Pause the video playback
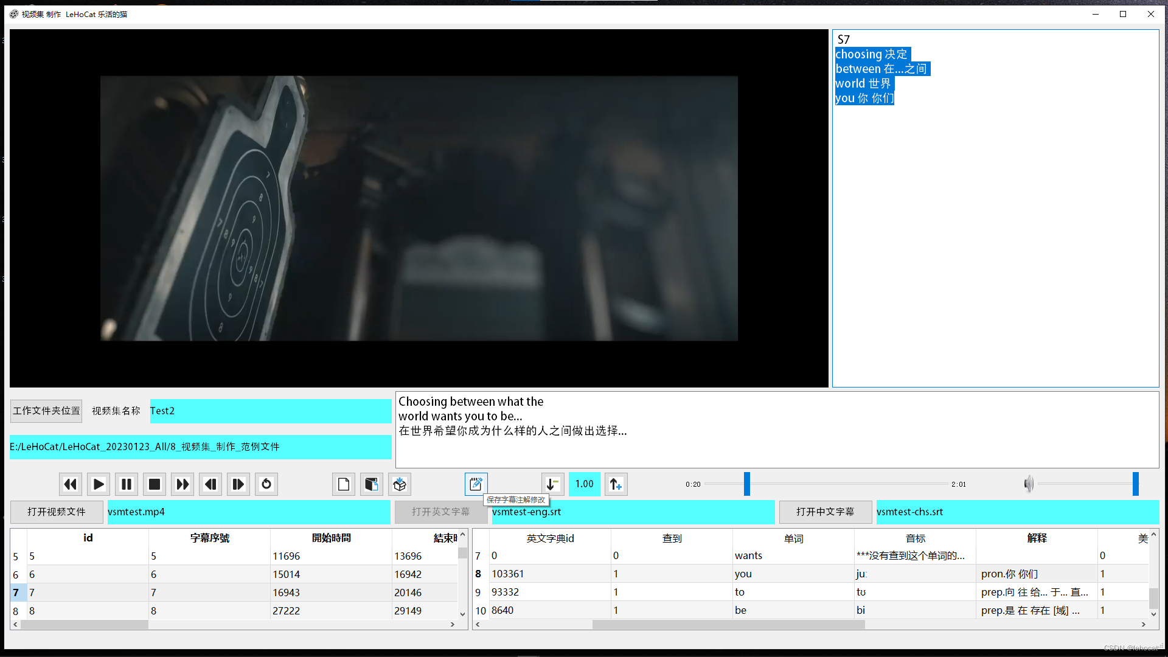 pyautogui.click(x=127, y=484)
